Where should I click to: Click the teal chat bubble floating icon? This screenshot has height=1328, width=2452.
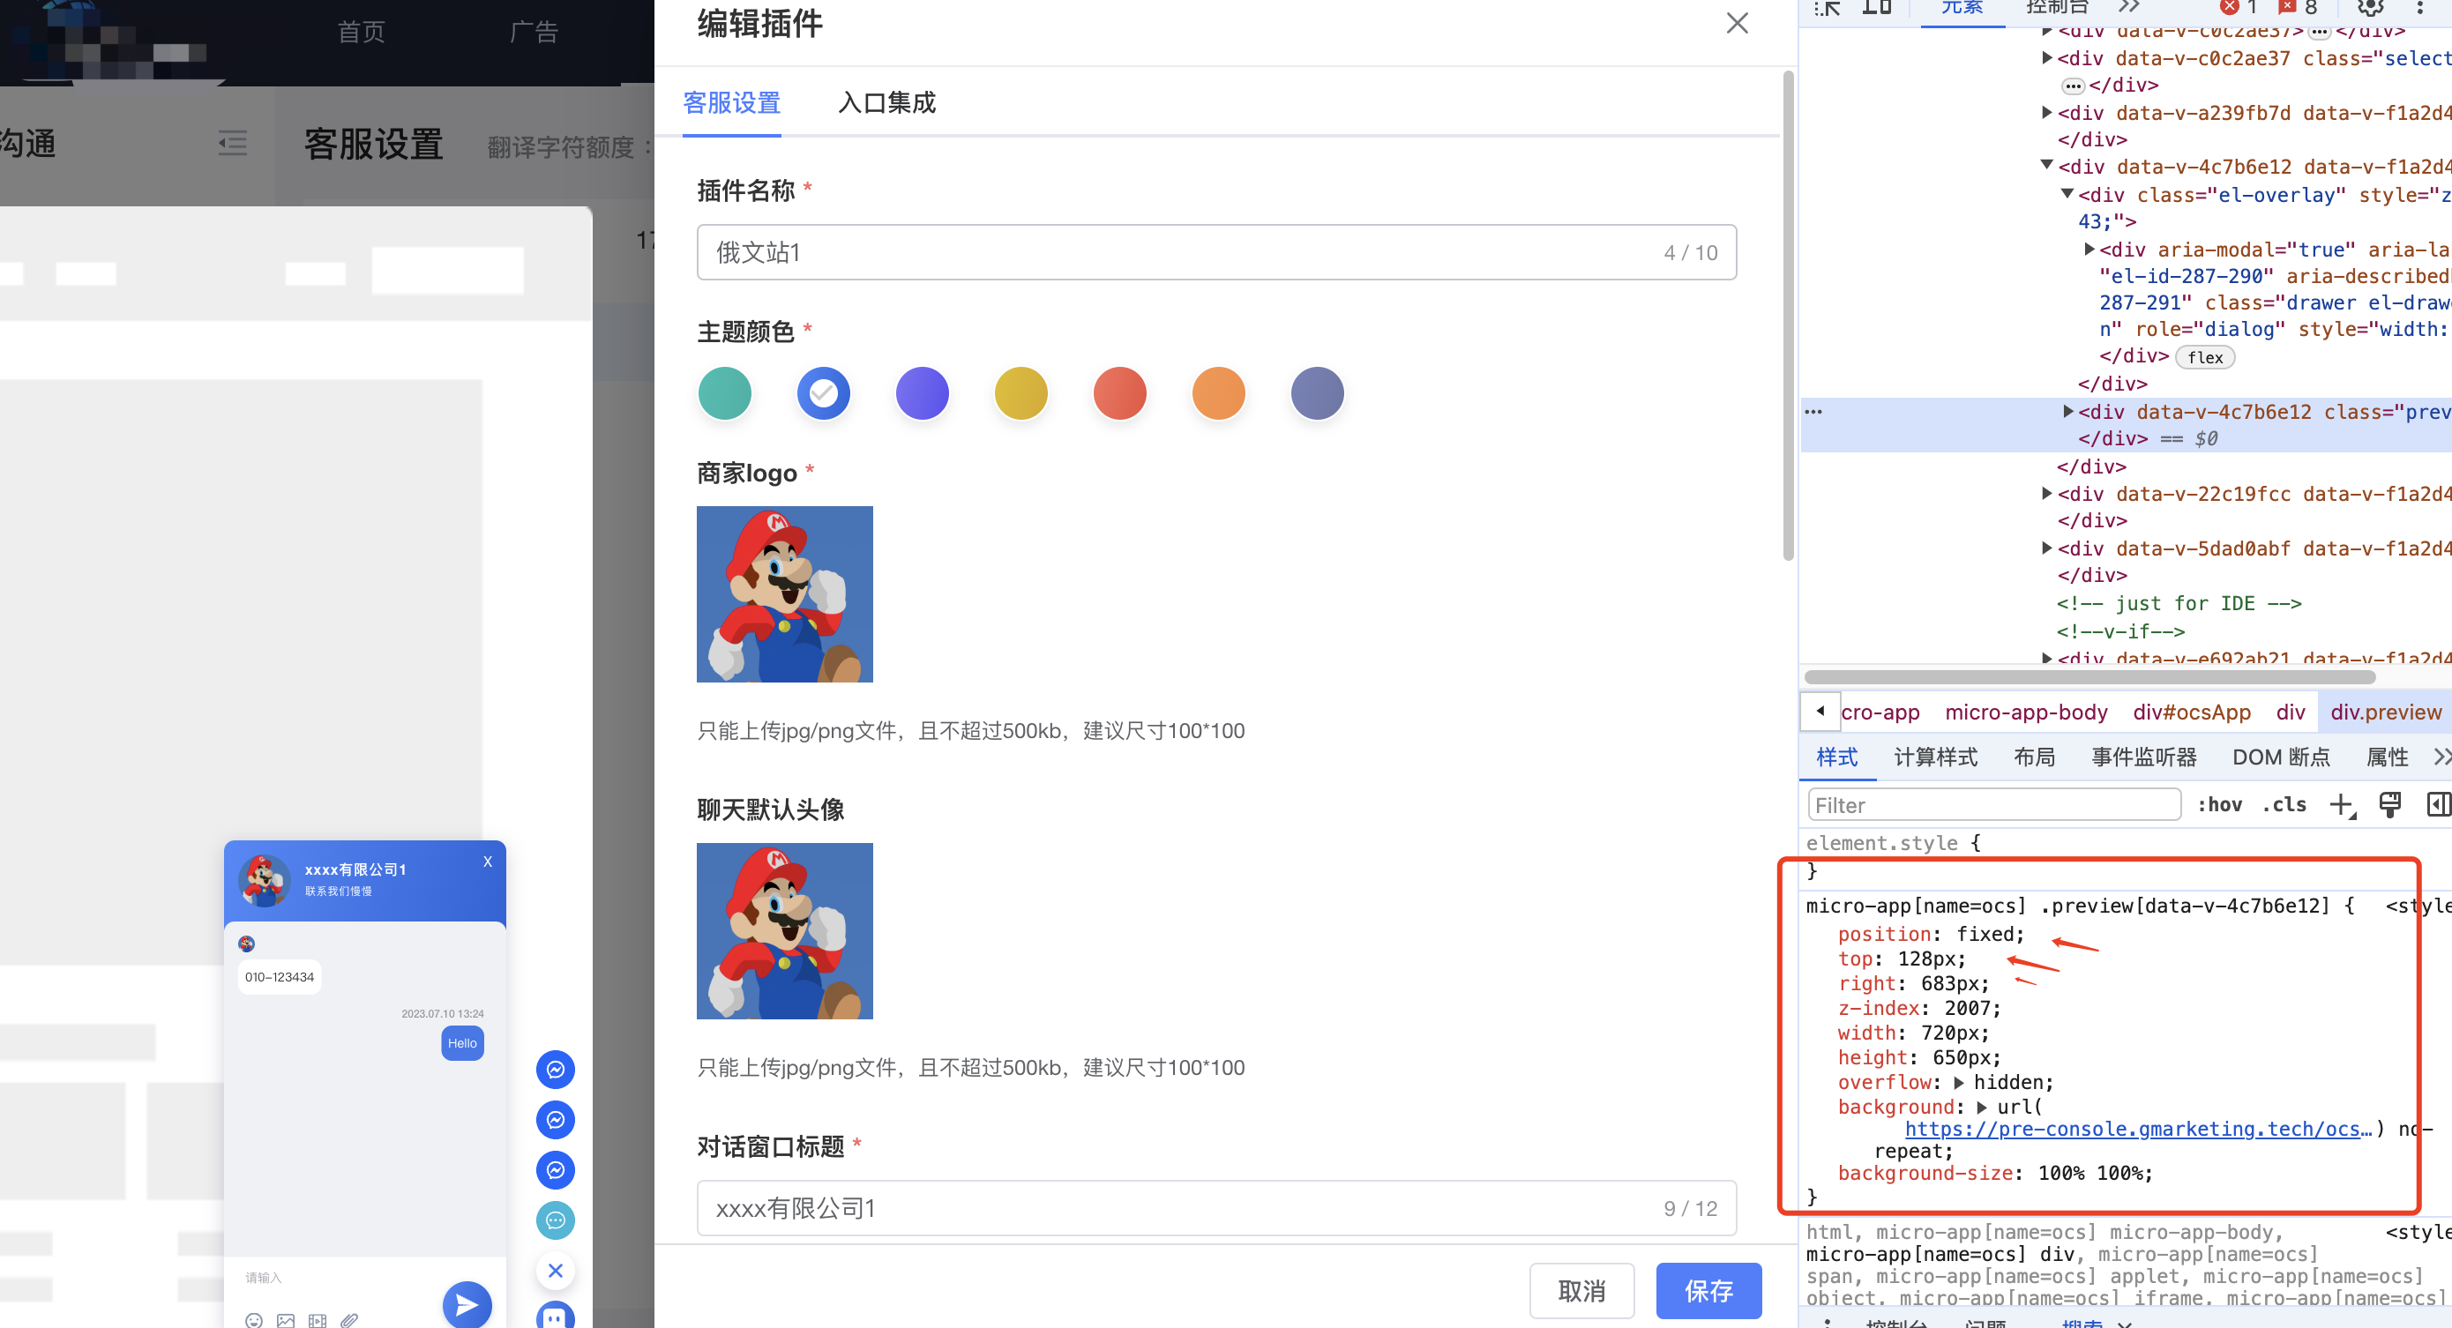click(x=555, y=1220)
